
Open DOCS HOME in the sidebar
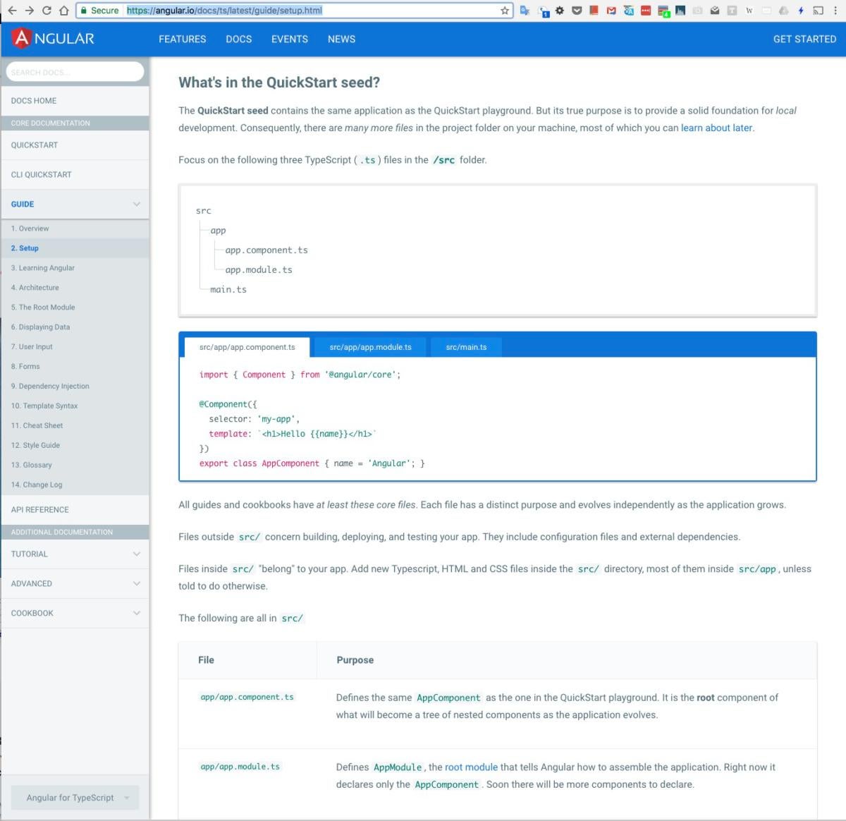(x=75, y=101)
